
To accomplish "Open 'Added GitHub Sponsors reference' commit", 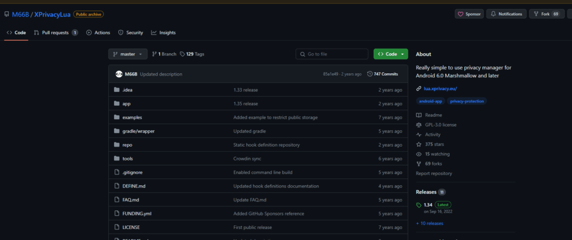I will 269,213.
